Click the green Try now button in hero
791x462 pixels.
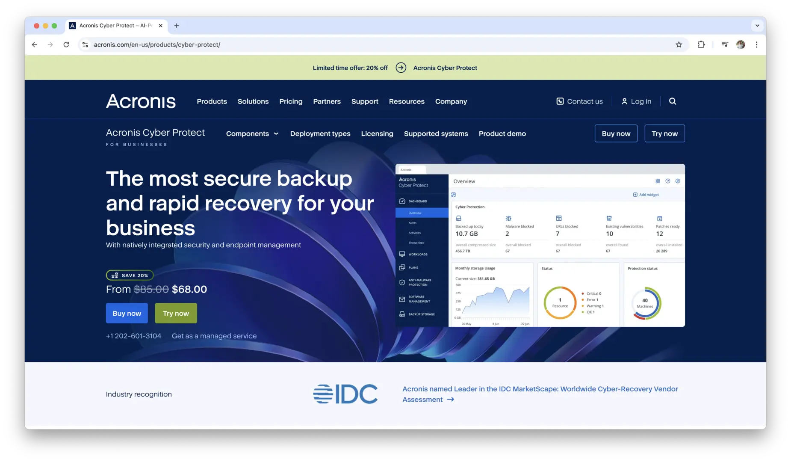click(x=176, y=313)
